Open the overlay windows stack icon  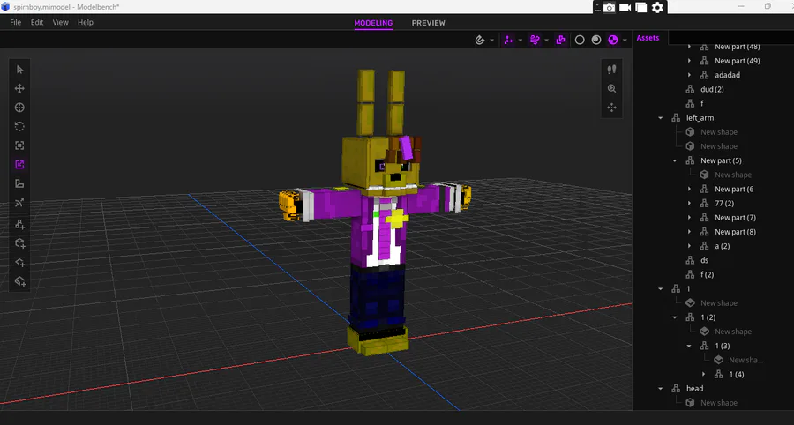[x=641, y=8]
